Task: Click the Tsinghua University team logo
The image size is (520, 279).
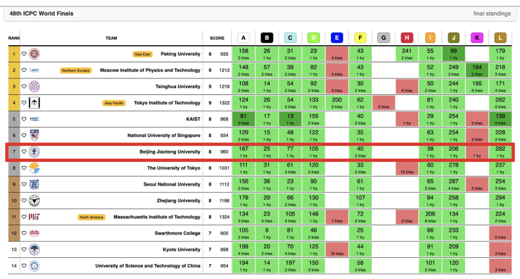Action: tap(34, 87)
